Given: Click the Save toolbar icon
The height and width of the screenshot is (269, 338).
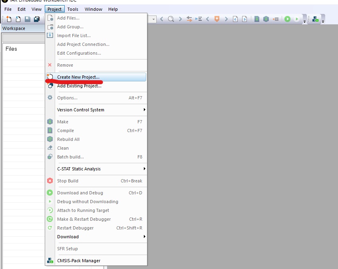Looking at the screenshot, I should point(28,19).
